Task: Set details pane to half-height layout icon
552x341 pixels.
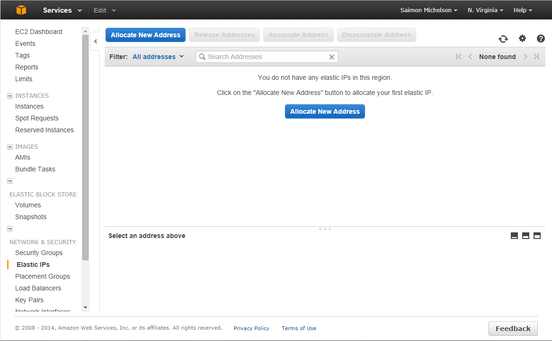Action: coord(525,236)
